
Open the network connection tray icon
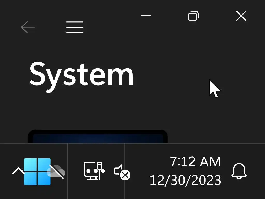[x=94, y=171]
